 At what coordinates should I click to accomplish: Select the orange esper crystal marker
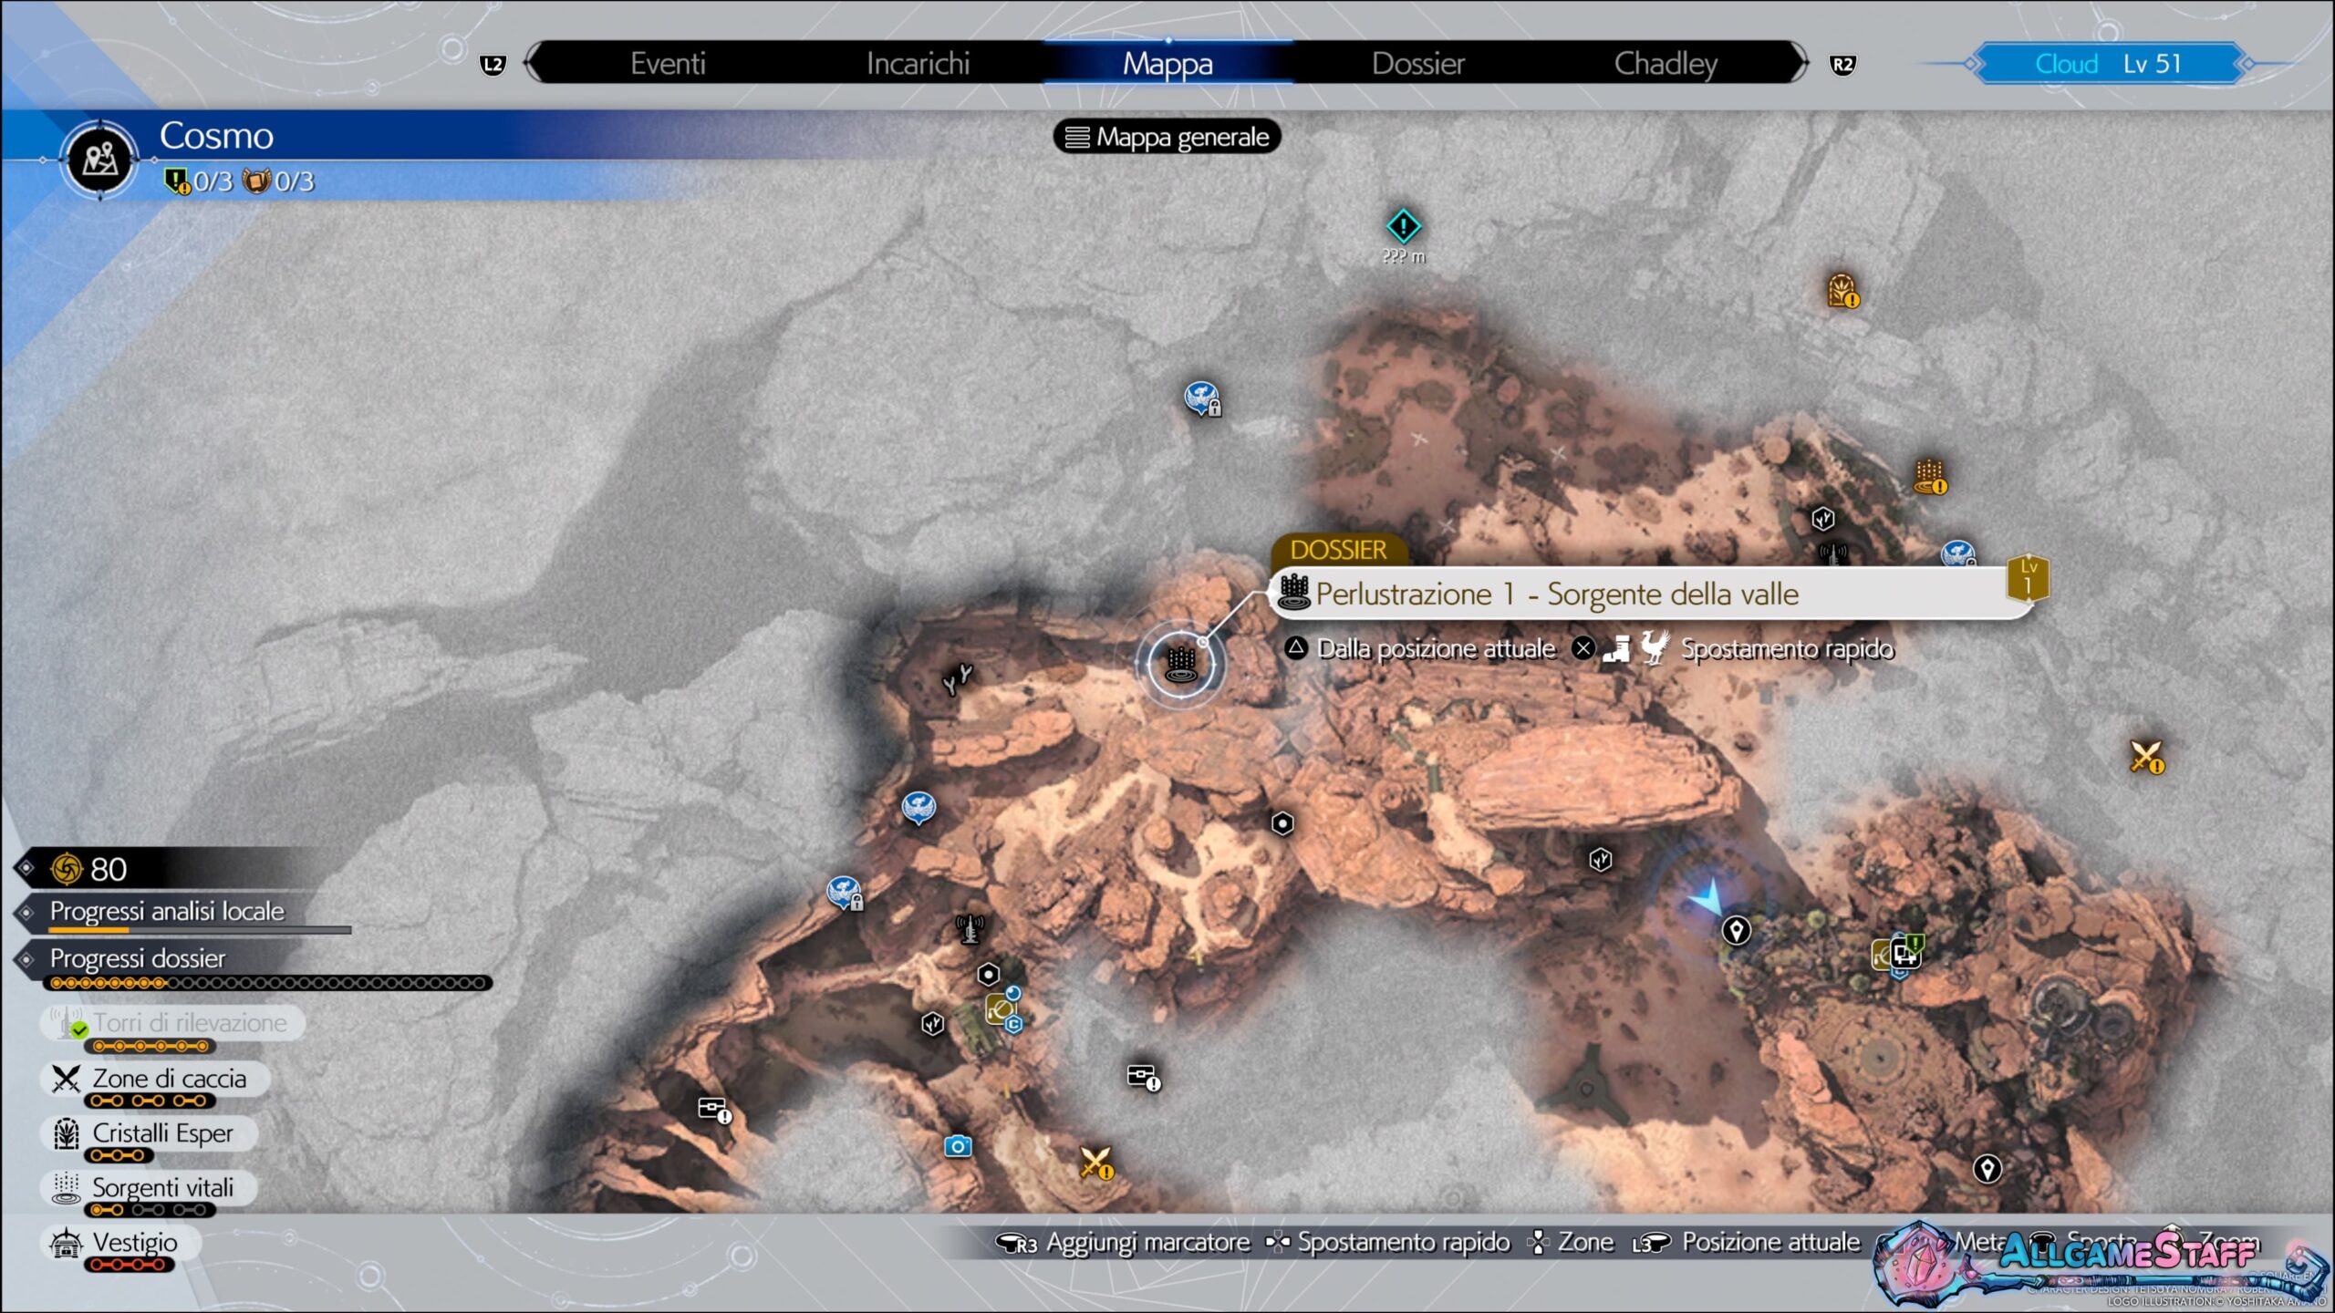pyautogui.click(x=1842, y=291)
